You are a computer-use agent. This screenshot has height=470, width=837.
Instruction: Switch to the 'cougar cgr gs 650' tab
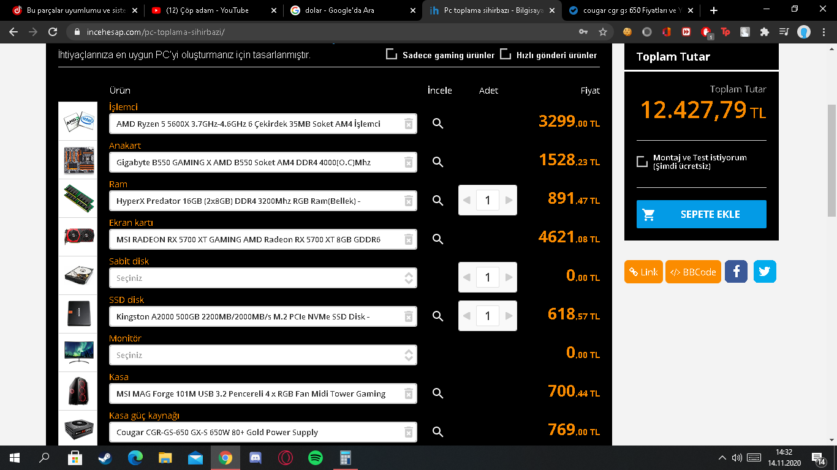pos(630,10)
